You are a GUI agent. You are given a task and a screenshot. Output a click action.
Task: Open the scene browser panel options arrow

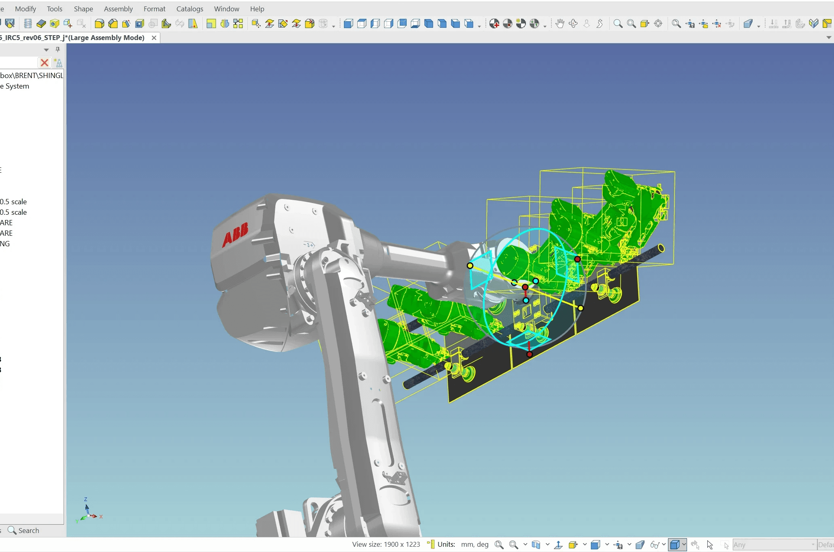click(46, 50)
